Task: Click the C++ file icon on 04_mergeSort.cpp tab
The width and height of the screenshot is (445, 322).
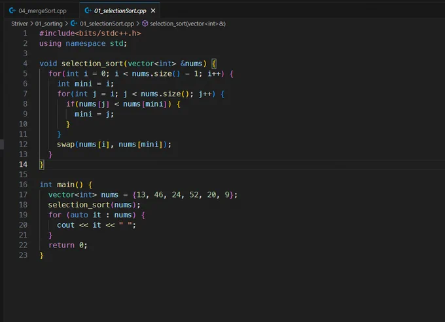Action: tap(12, 10)
